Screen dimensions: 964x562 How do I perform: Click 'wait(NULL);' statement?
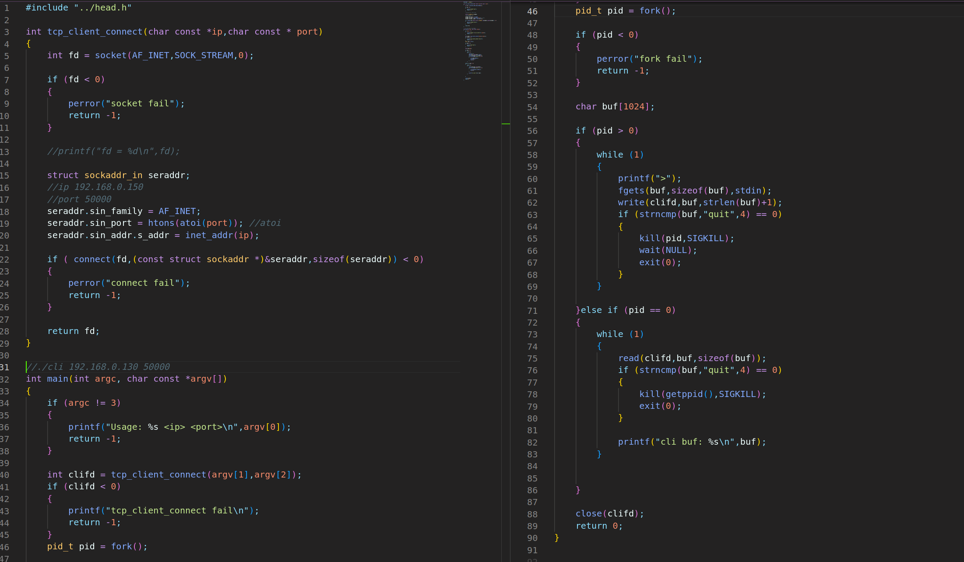668,250
